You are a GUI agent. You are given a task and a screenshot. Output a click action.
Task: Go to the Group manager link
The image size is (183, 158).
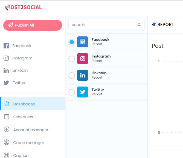[33, 143]
